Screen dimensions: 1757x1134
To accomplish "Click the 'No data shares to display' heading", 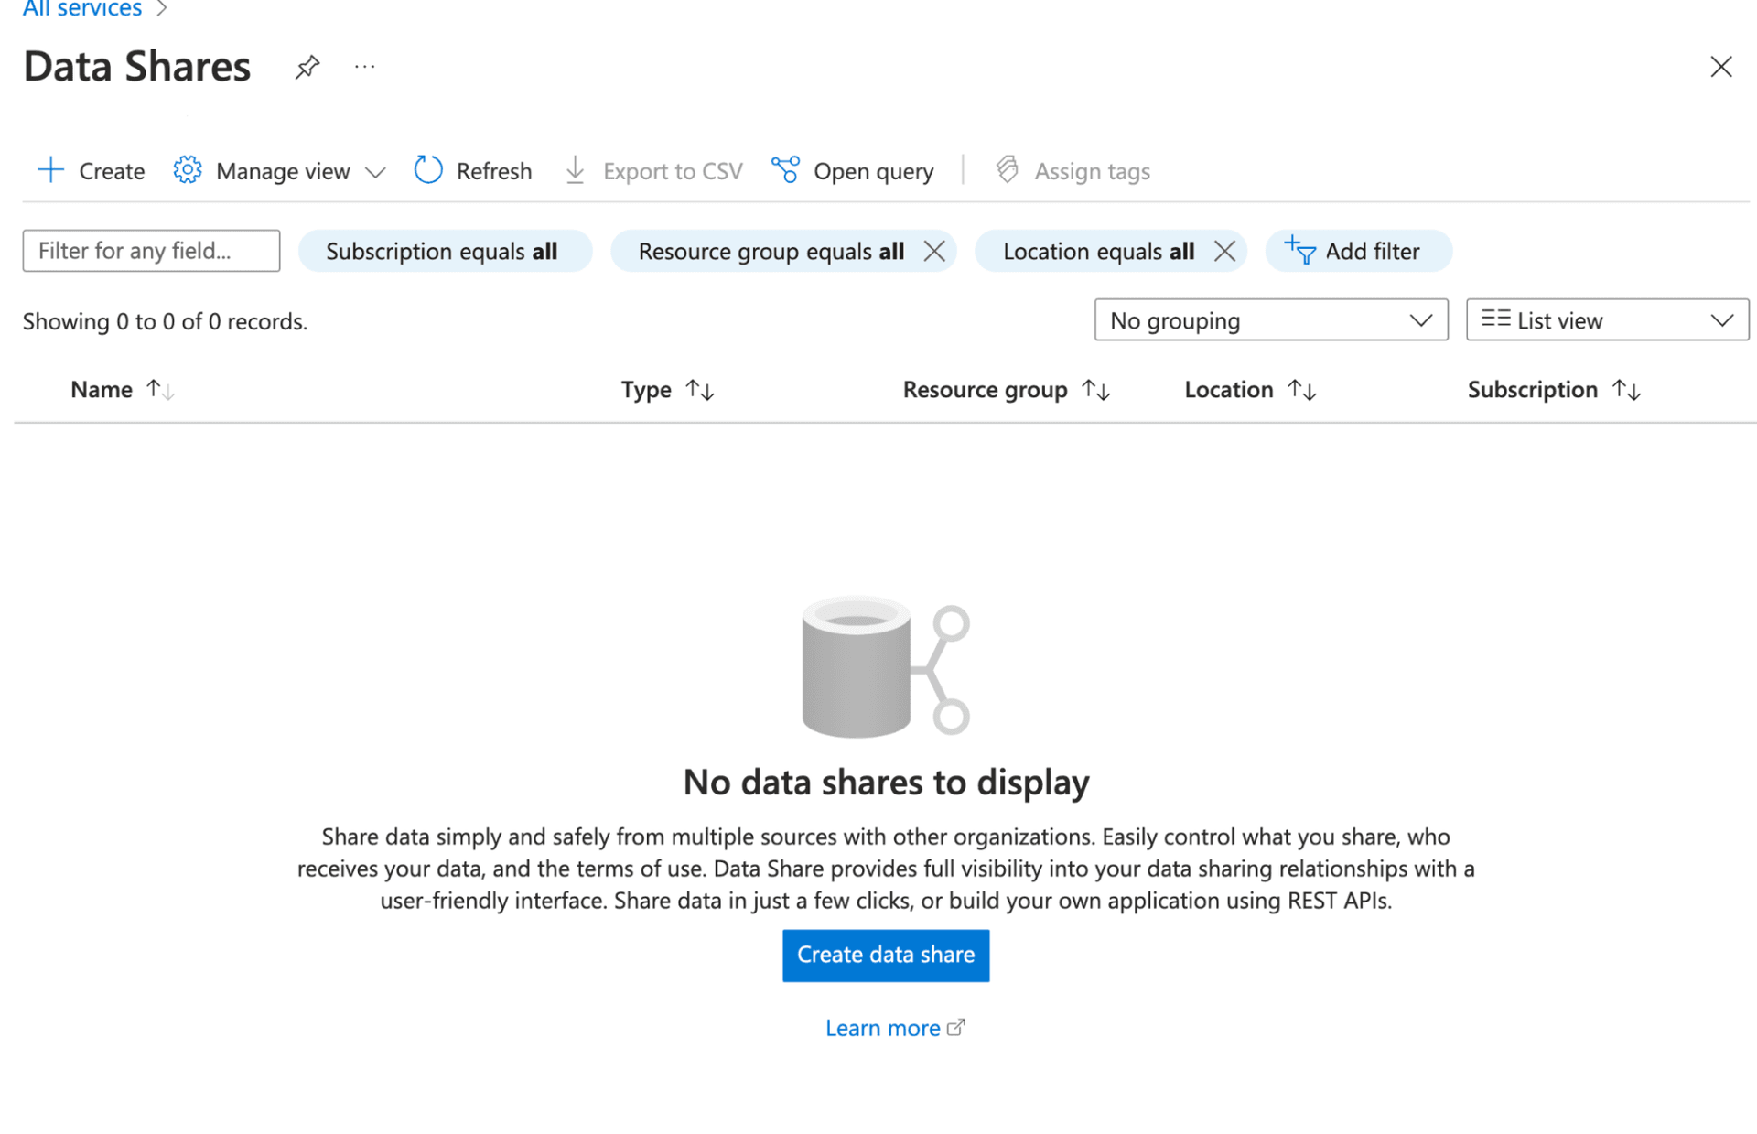I will [x=886, y=783].
